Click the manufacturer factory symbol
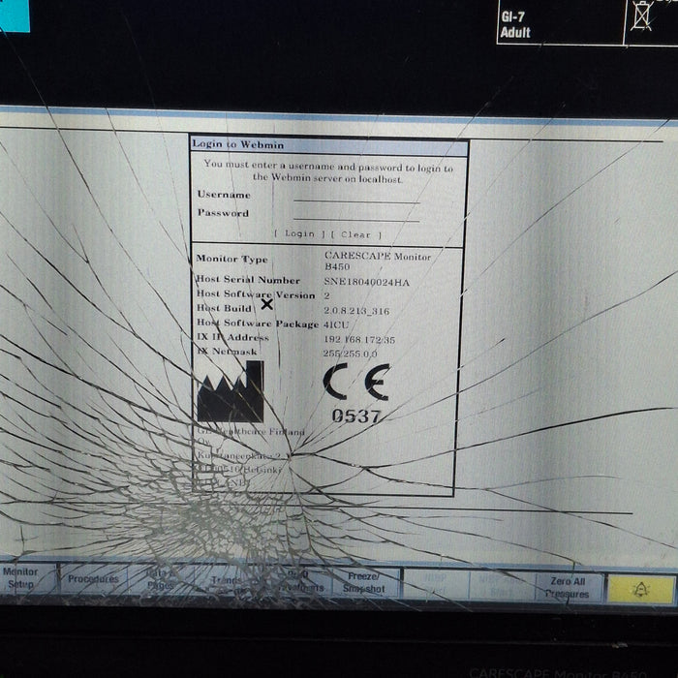 point(231,391)
